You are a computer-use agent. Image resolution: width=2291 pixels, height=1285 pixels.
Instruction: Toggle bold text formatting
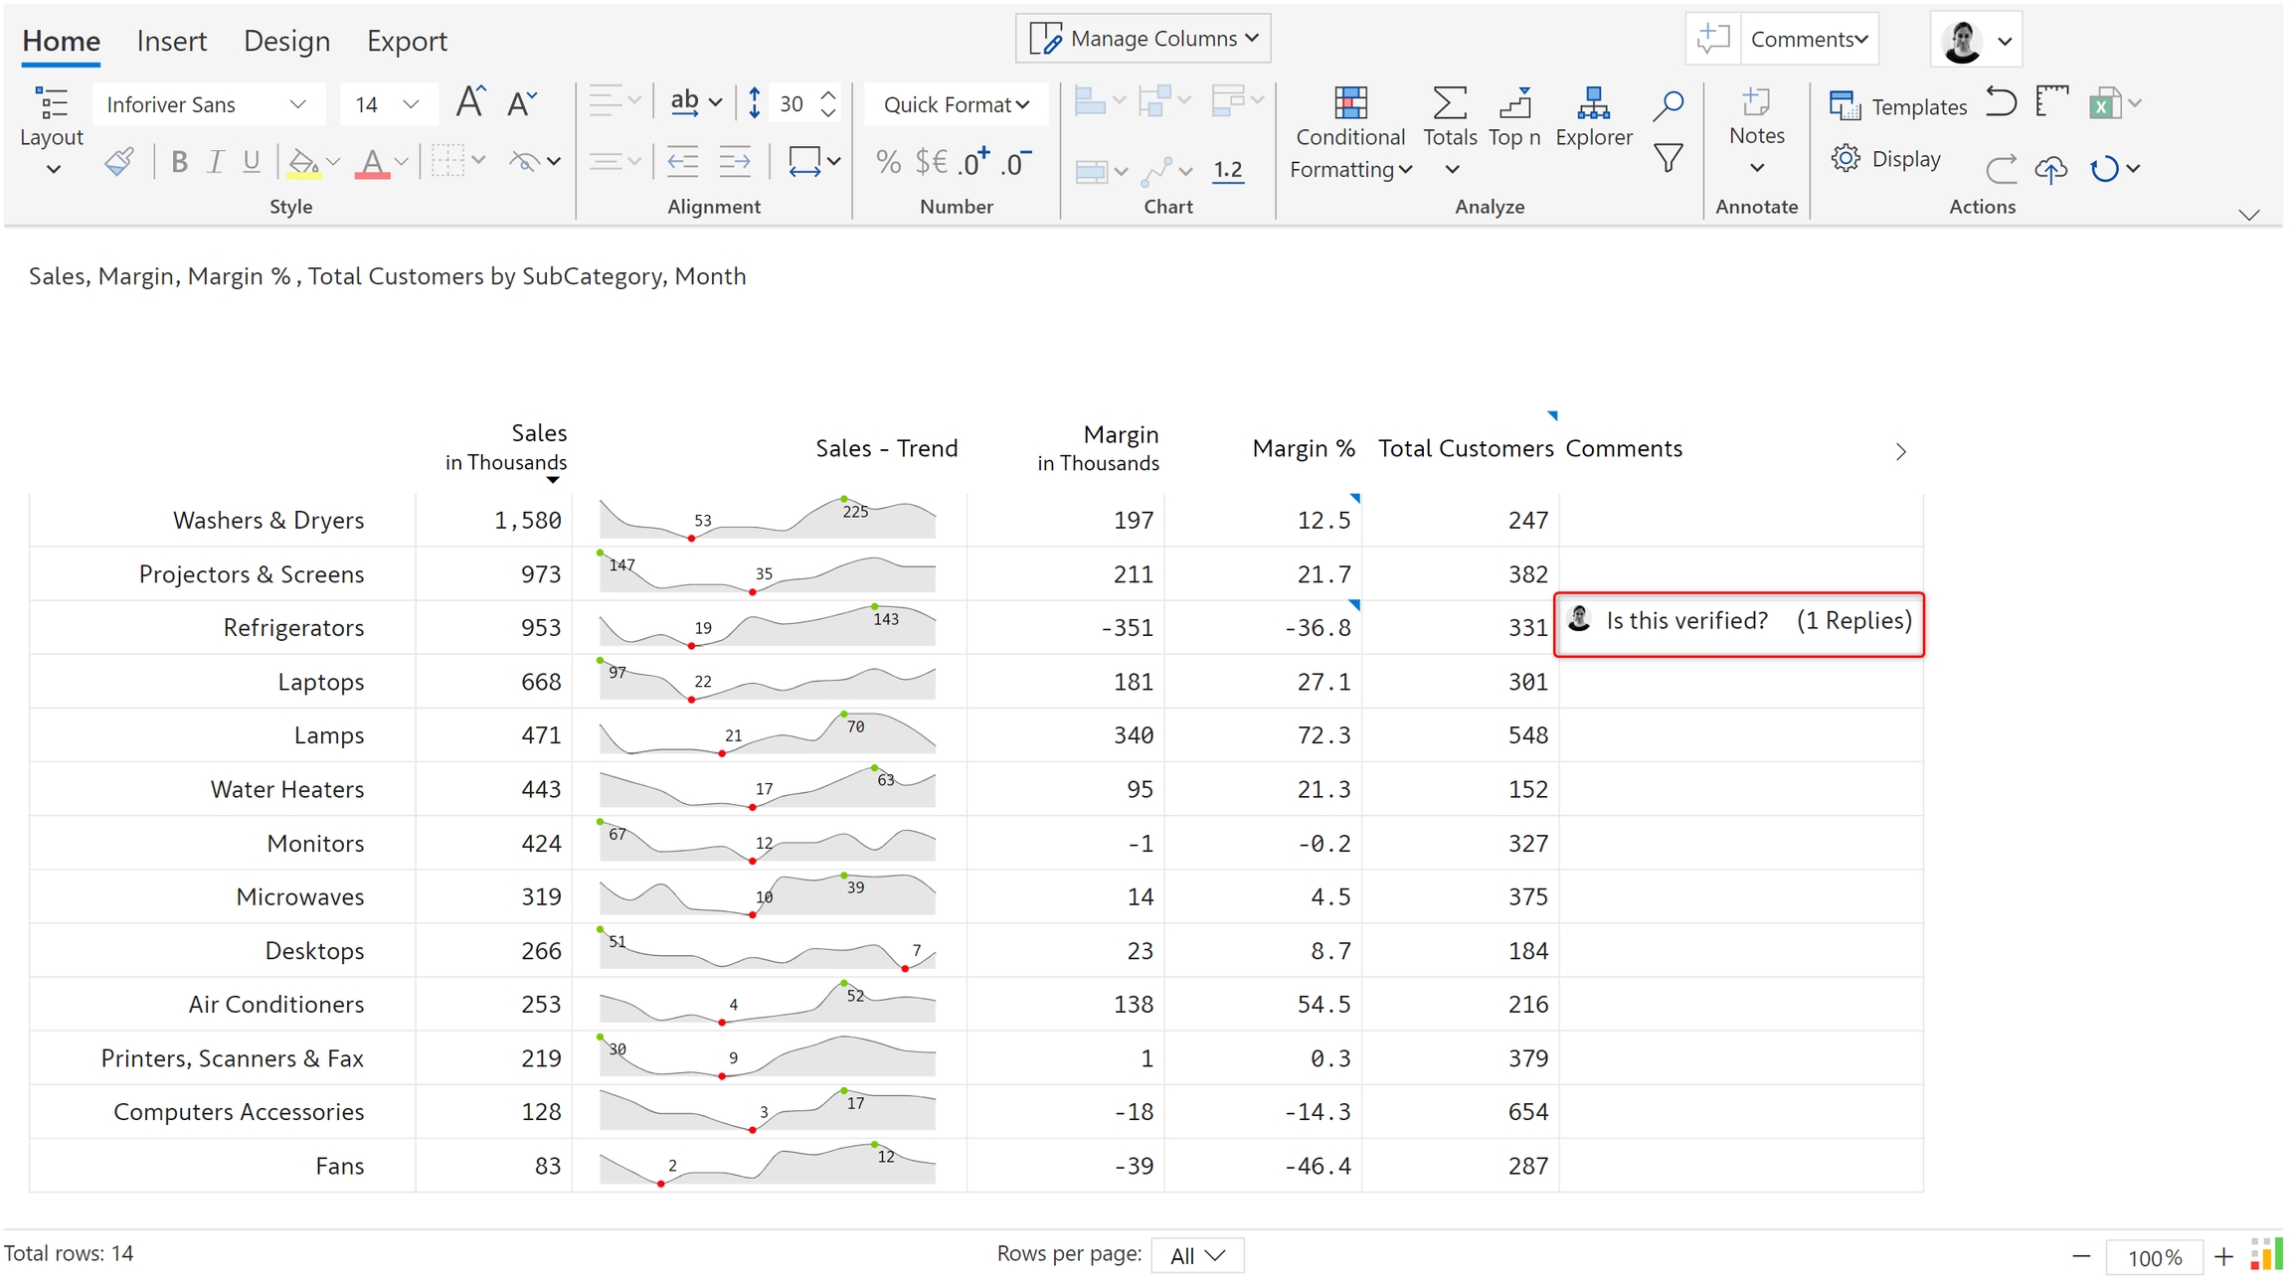tap(179, 161)
